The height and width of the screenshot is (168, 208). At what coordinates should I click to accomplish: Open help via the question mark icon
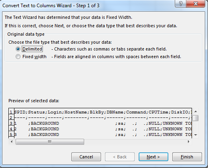click(180, 4)
